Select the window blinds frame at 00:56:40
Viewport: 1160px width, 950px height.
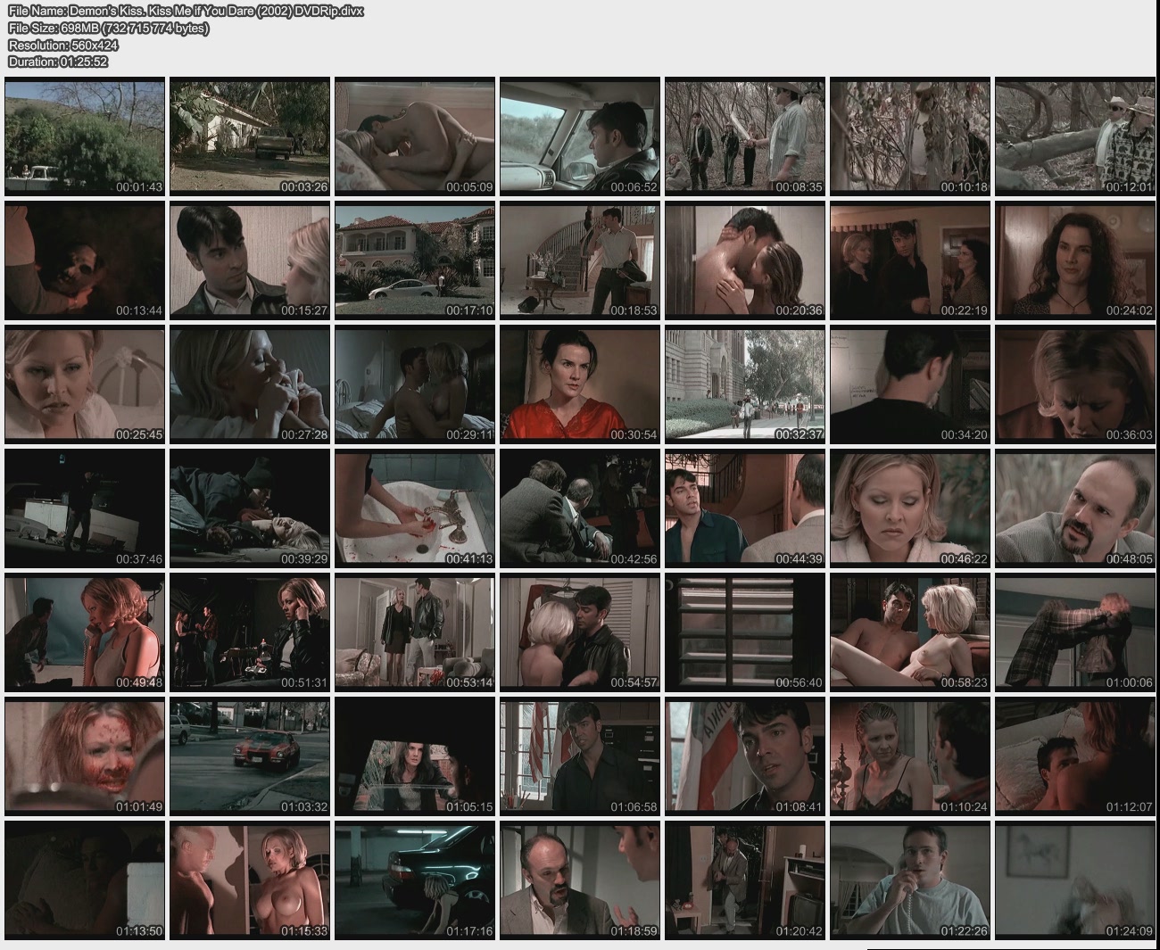pos(745,633)
